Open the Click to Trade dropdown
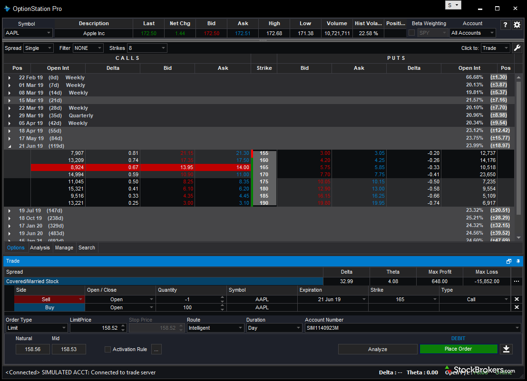The height and width of the screenshot is (381, 527). [496, 48]
